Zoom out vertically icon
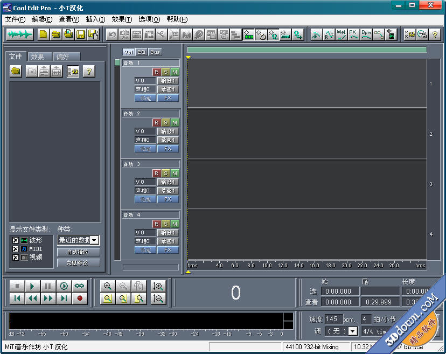 (x=158, y=298)
